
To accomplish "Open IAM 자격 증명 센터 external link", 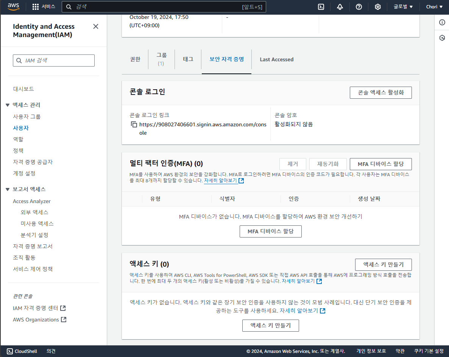I will point(39,308).
